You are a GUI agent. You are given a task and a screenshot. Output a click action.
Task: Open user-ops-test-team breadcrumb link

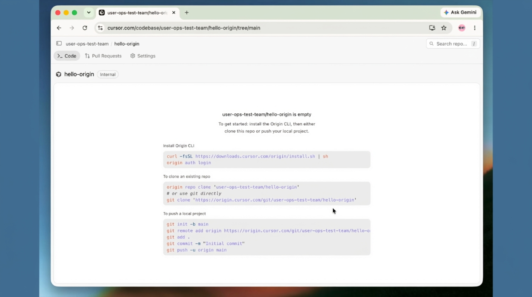(87, 44)
